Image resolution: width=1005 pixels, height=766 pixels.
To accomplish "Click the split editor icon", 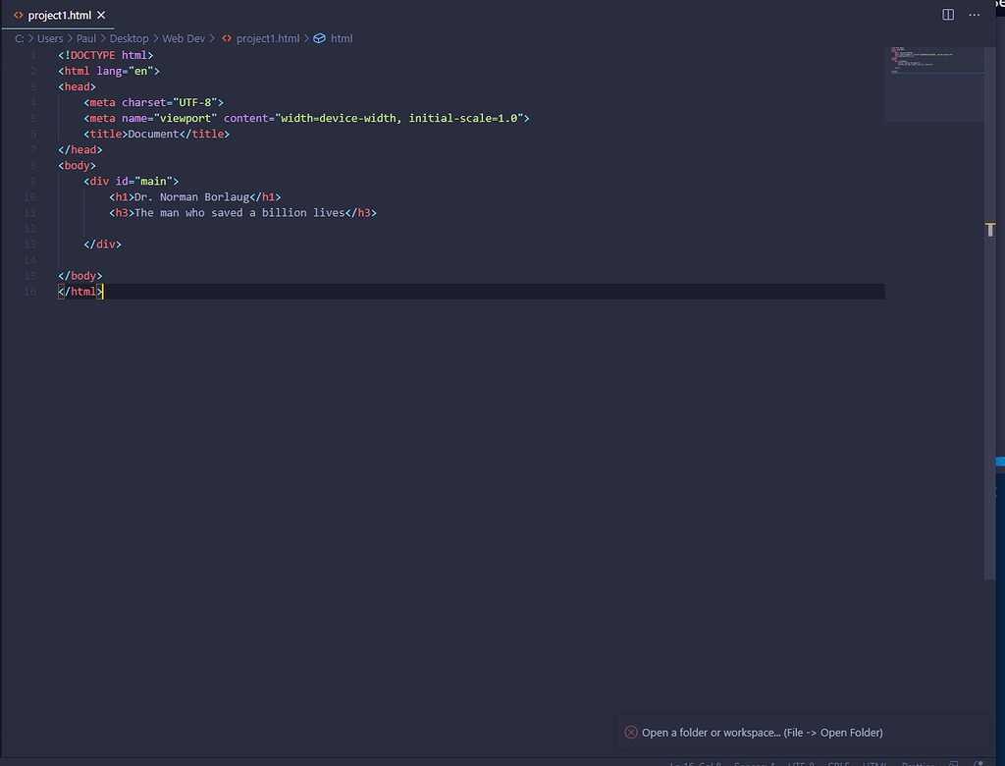I will 947,14.
